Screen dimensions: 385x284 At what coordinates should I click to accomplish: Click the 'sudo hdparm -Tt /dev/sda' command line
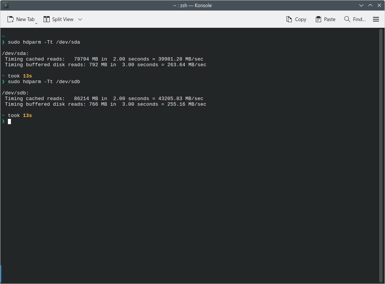point(44,42)
